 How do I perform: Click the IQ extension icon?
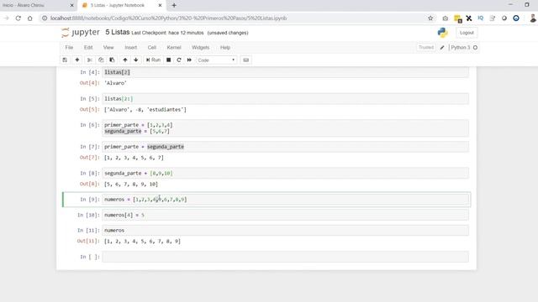[480, 18]
